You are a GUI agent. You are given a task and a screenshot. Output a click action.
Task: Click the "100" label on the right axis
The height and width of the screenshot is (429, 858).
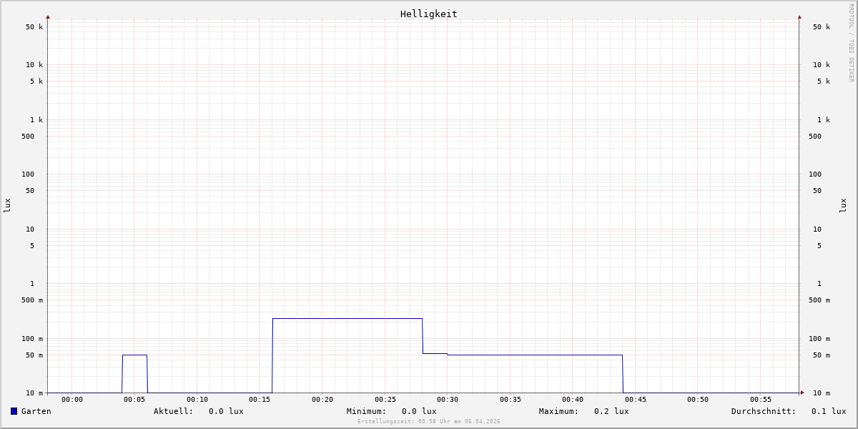click(x=815, y=174)
